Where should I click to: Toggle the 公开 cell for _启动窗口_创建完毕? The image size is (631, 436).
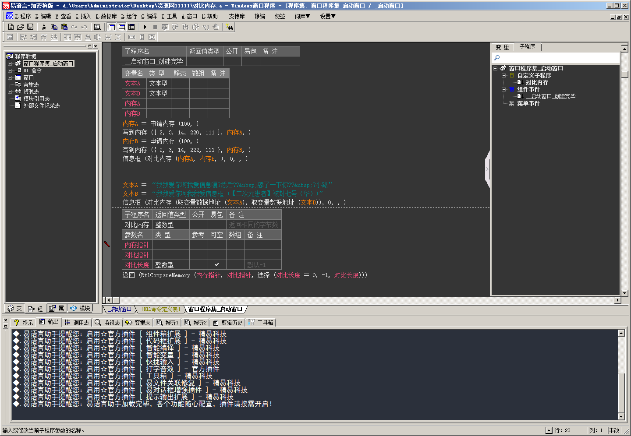pos(233,61)
